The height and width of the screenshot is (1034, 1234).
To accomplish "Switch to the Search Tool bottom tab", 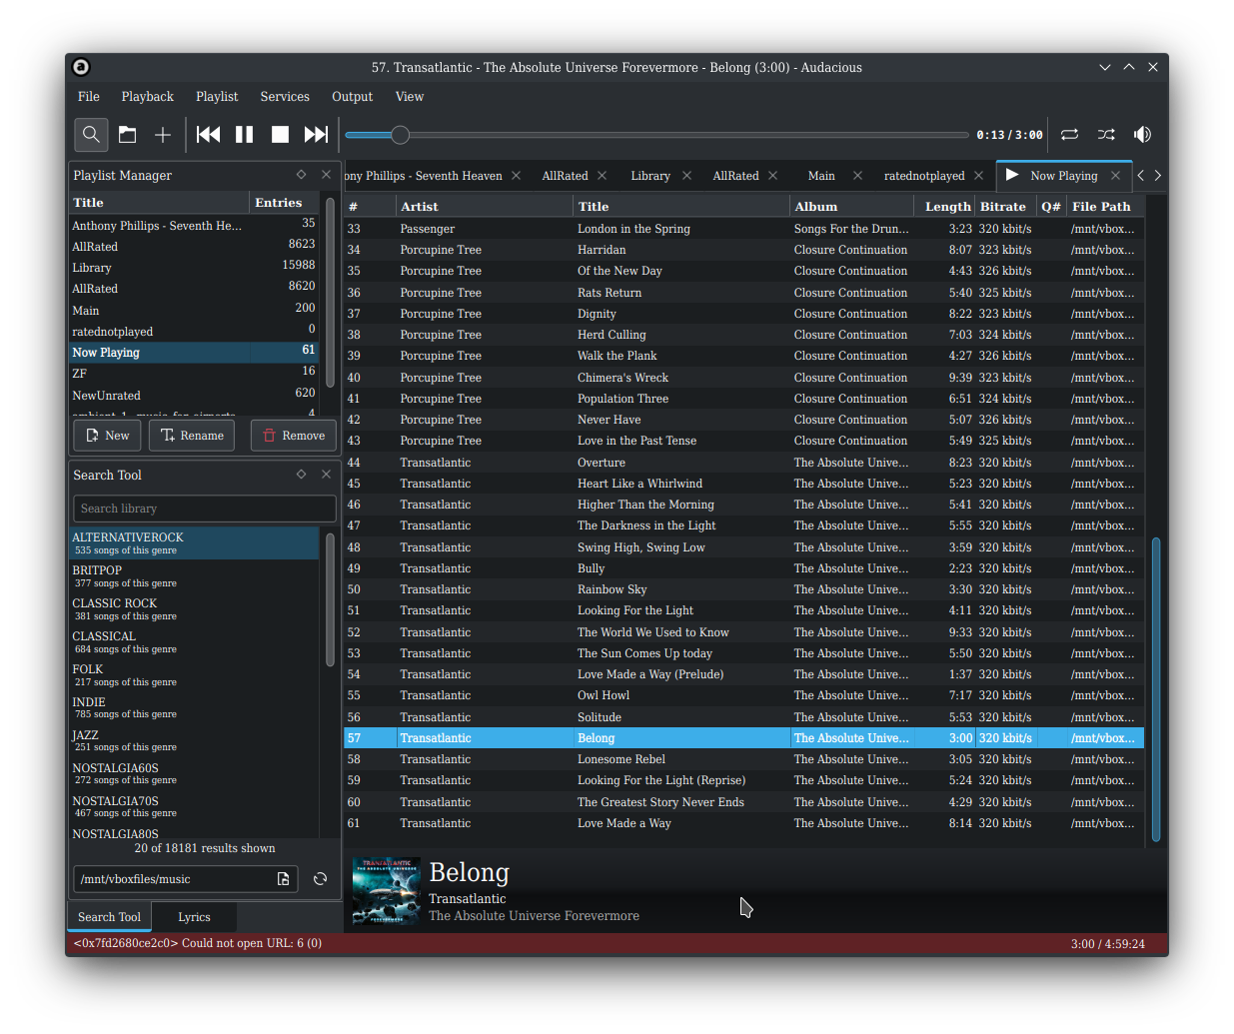I will point(109,917).
